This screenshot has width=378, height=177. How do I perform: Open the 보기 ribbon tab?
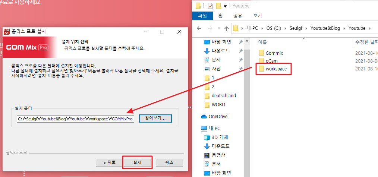pos(257,16)
